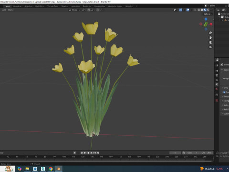Switch to the Animation workspace tab
Screen dimensions: 229x172
click(75, 6)
